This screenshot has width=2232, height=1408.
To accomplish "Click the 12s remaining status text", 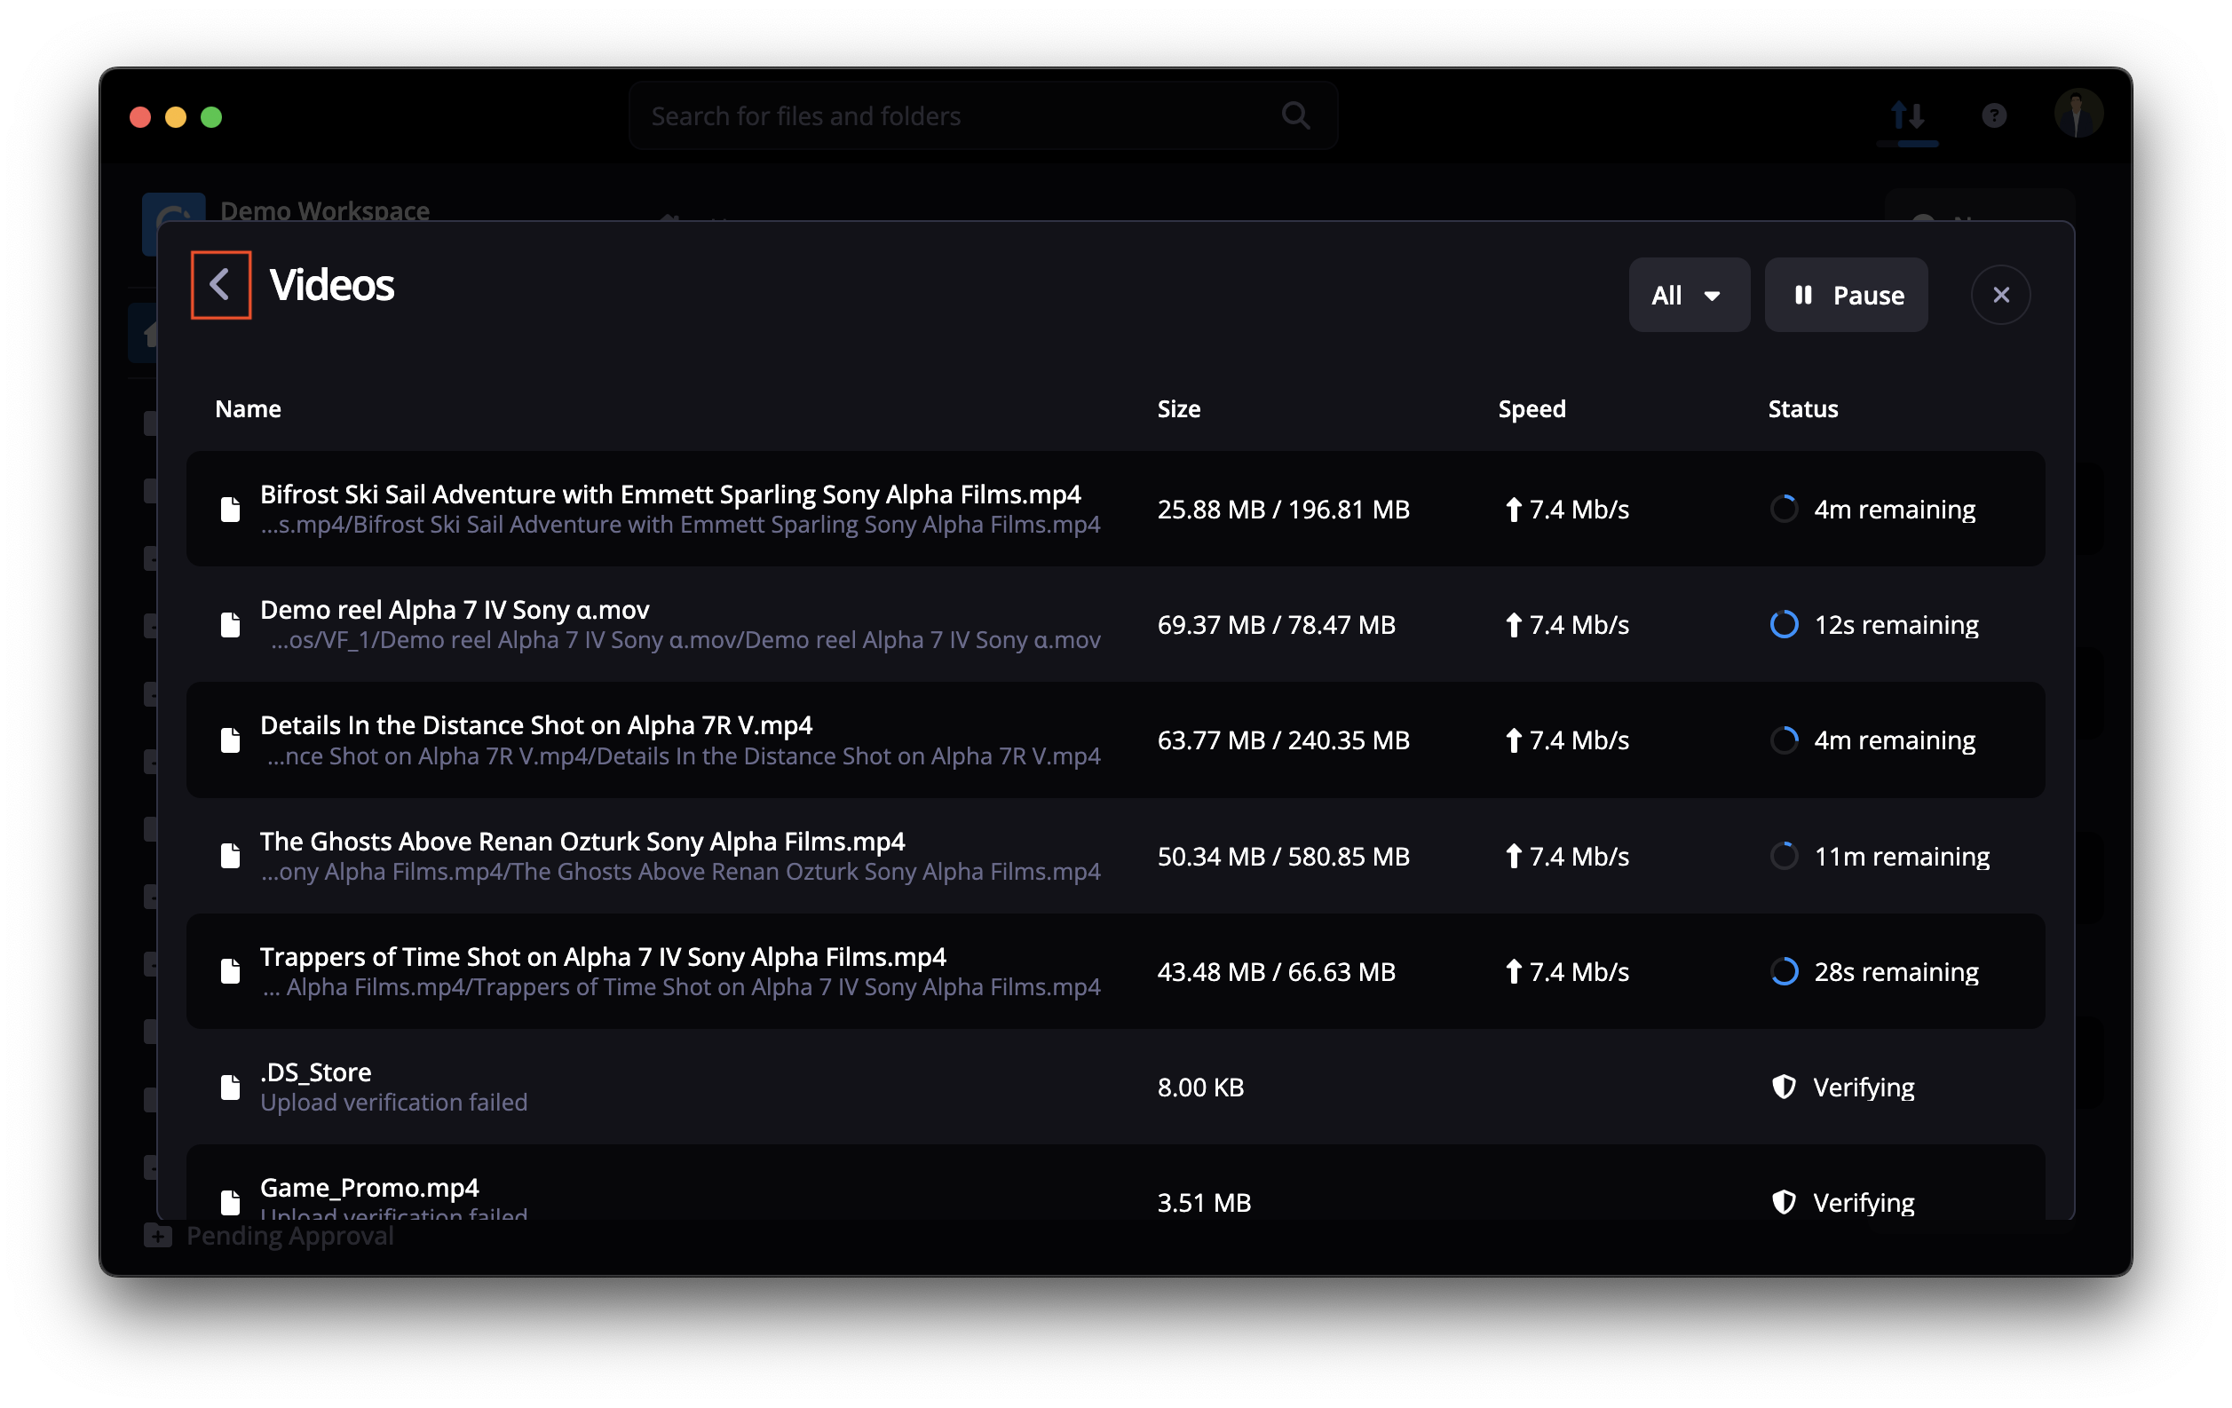I will (x=1896, y=625).
